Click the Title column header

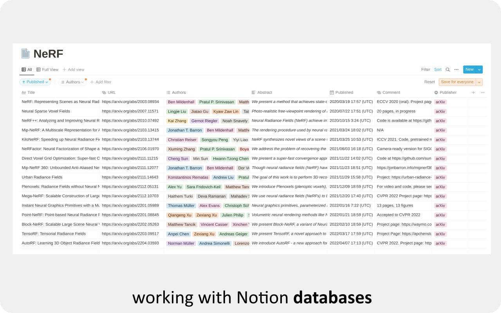tap(28, 92)
